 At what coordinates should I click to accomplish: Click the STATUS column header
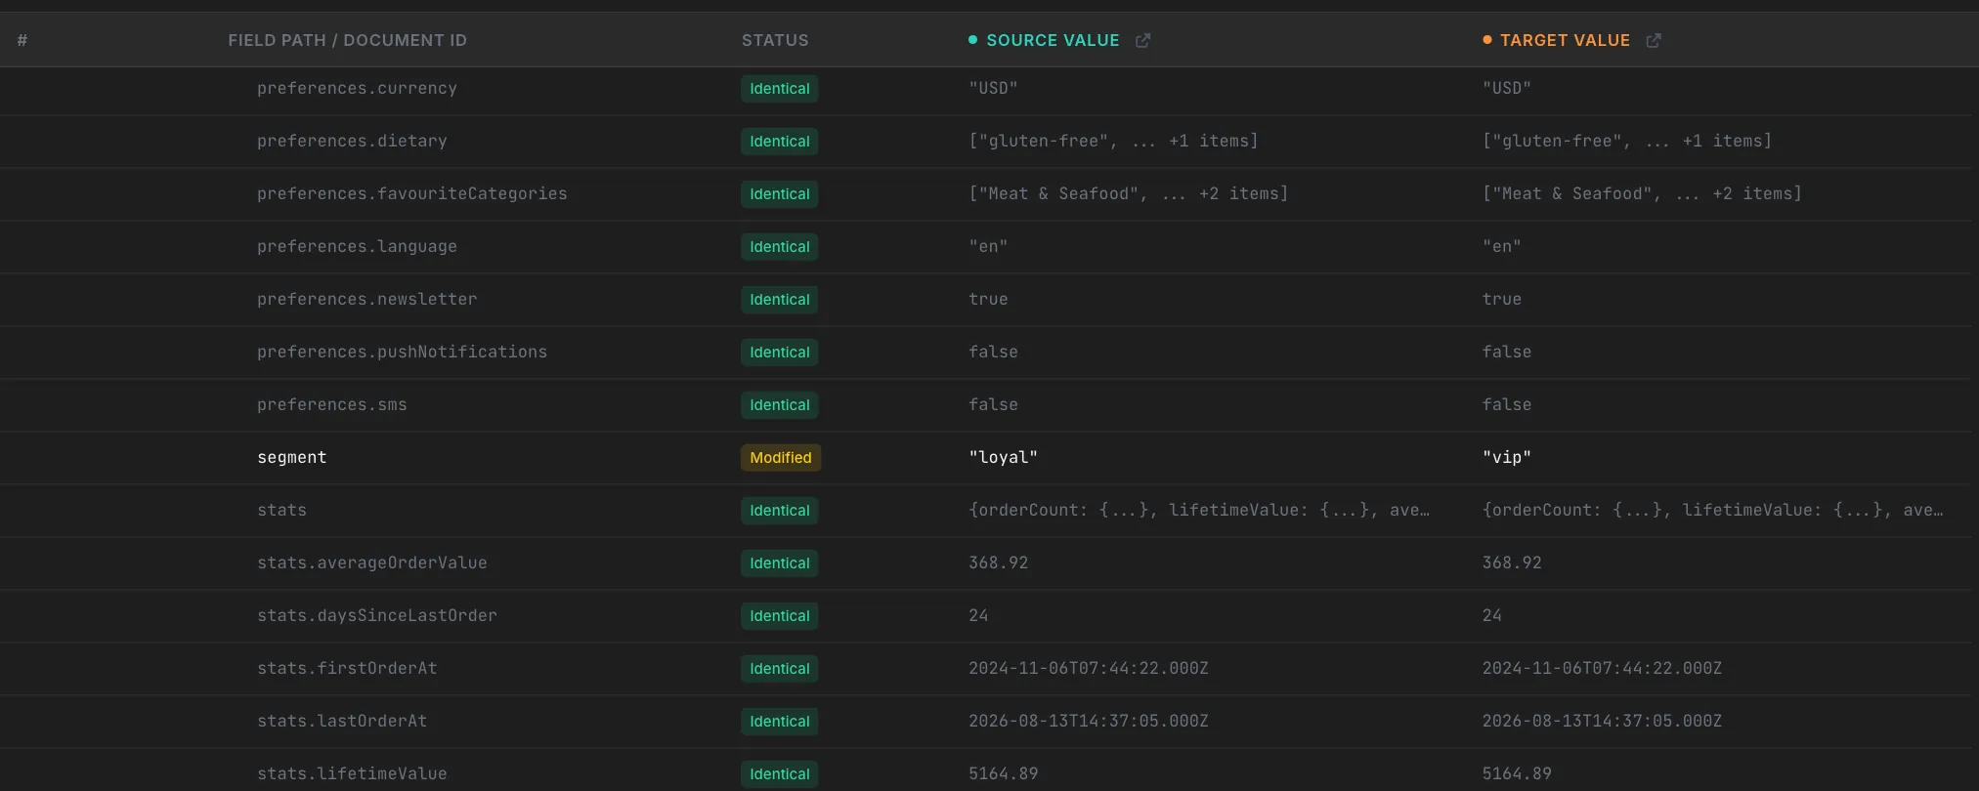click(x=775, y=40)
